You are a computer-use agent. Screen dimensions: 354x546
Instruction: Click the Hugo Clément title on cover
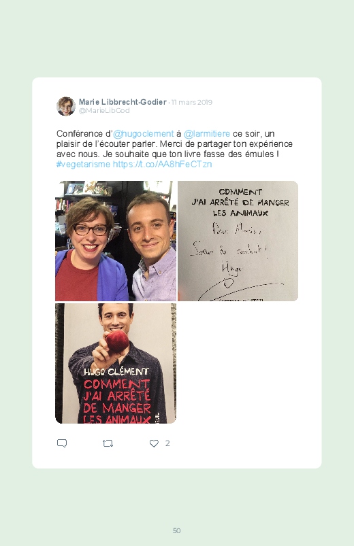[x=116, y=371]
